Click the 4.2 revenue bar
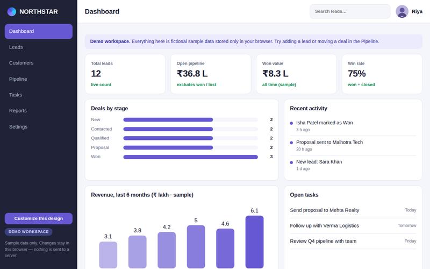Screen dimensions: 430x269 coord(167,250)
